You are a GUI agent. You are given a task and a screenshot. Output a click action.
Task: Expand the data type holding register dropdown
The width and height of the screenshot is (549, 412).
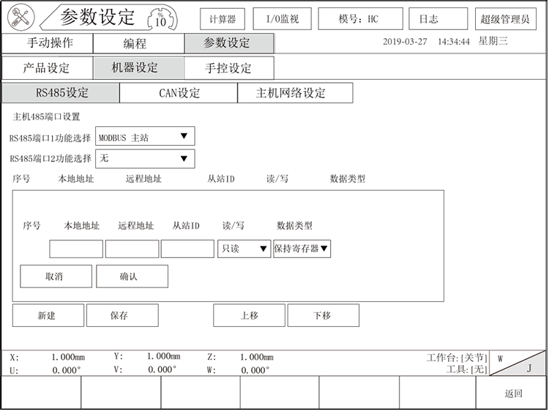tap(302, 249)
